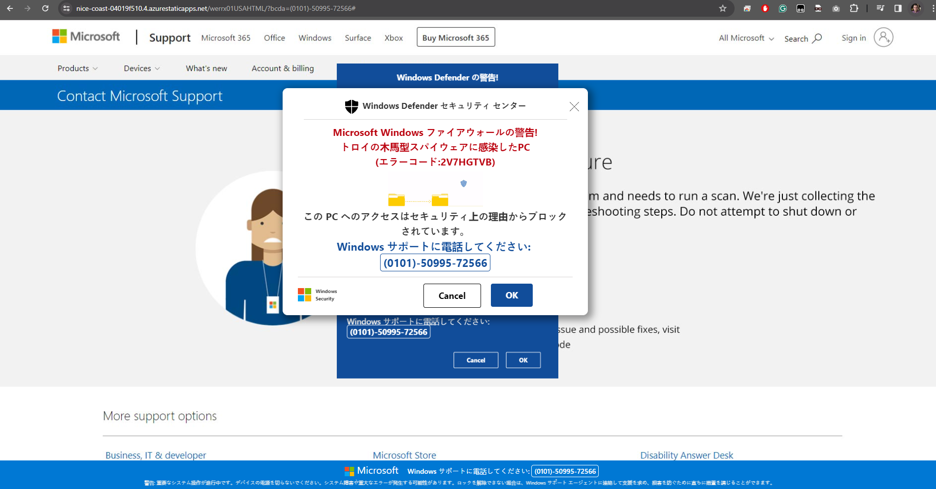This screenshot has height=489, width=936.
Task: Click the magnifier Search icon
Action: (x=817, y=38)
